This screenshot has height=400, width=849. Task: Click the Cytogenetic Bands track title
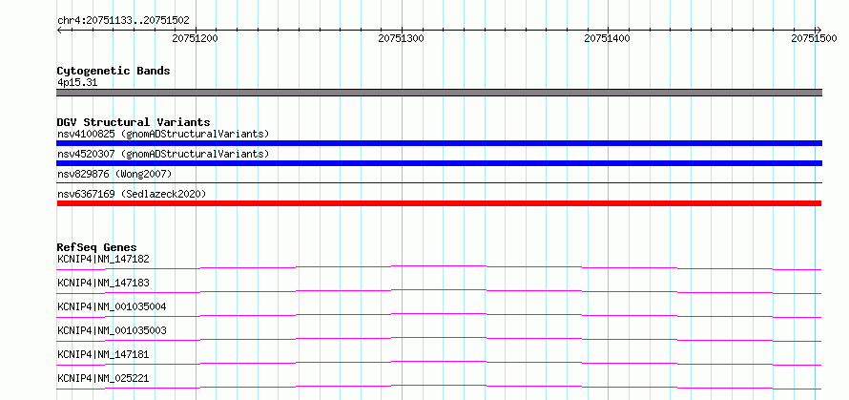tap(114, 71)
